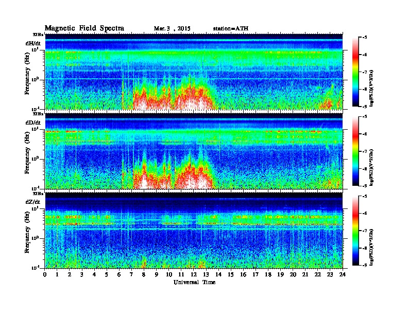Click hour tick label "10" on time axis
The height and width of the screenshot is (315, 408).
(x=169, y=275)
